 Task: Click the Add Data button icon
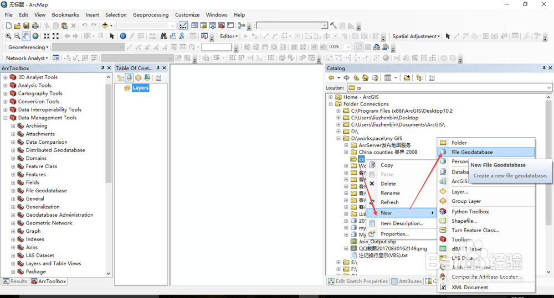tap(105, 25)
